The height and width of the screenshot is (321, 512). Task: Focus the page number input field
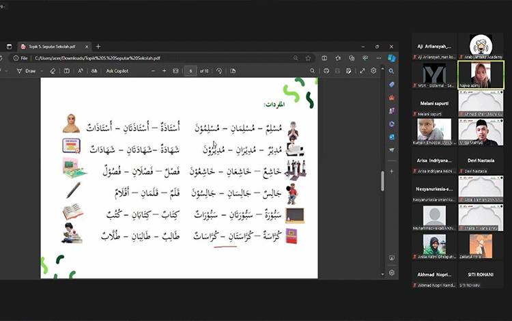pyautogui.click(x=190, y=71)
